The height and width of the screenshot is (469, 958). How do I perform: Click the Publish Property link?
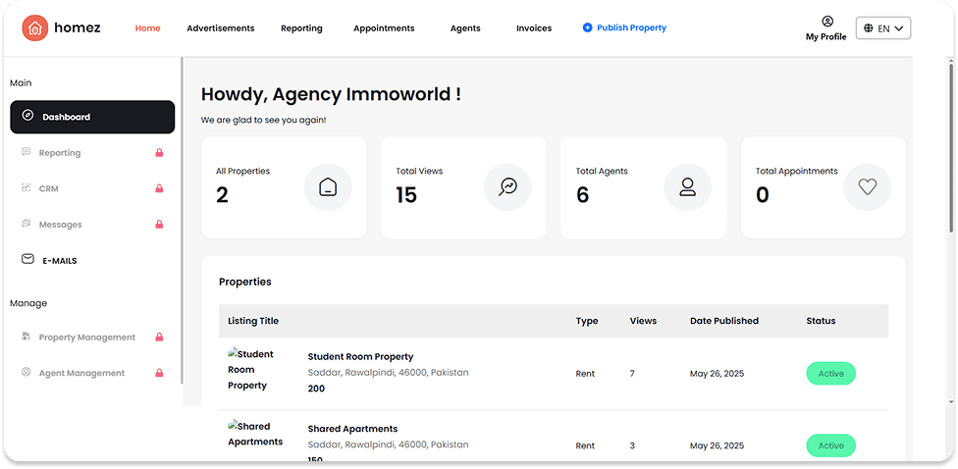click(624, 28)
